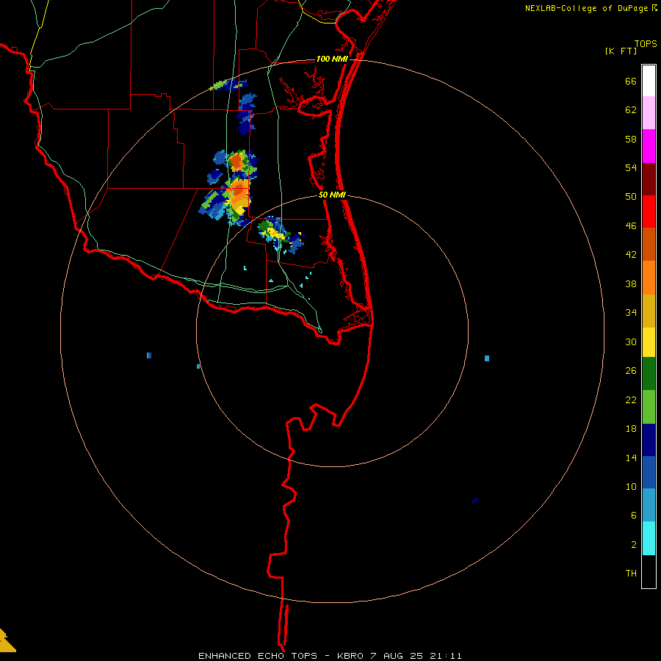Image resolution: width=661 pixels, height=661 pixels.
Task: Click the 58 legend value
Action: click(631, 139)
